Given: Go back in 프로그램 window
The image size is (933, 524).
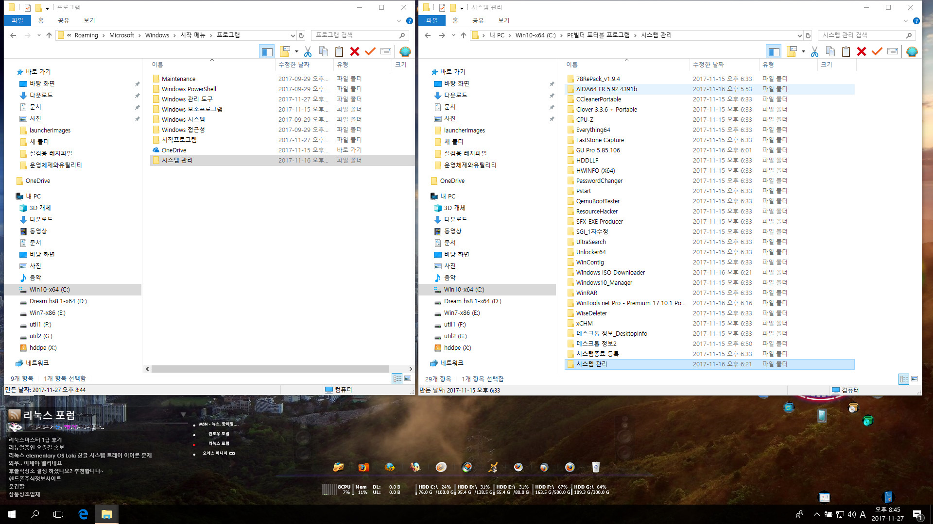Looking at the screenshot, I should (x=13, y=35).
